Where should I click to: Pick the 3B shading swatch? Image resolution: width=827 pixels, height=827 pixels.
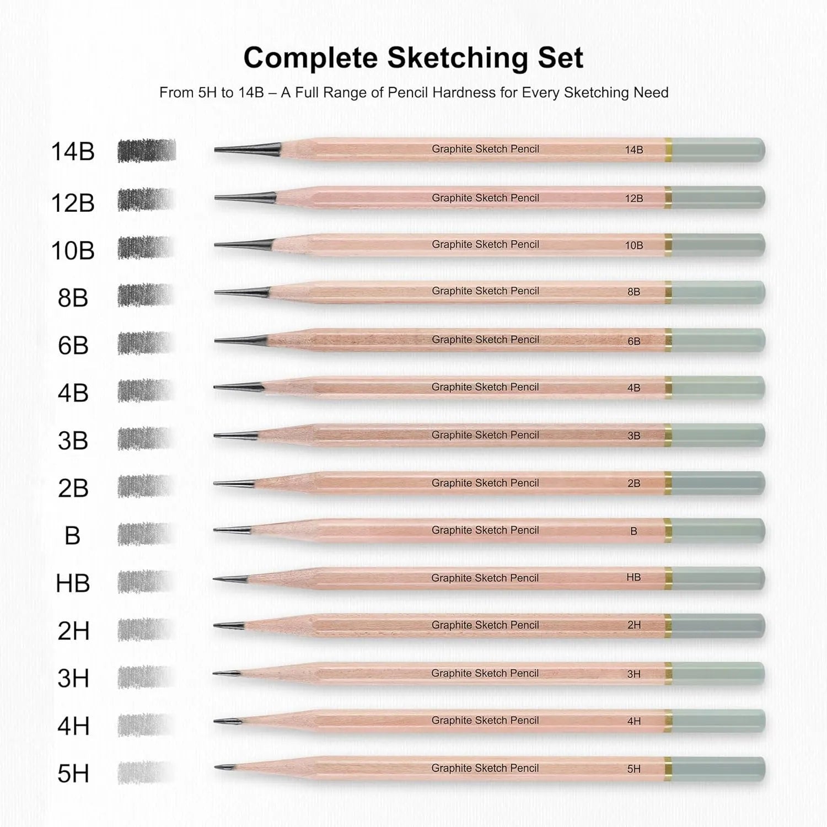[x=146, y=439]
